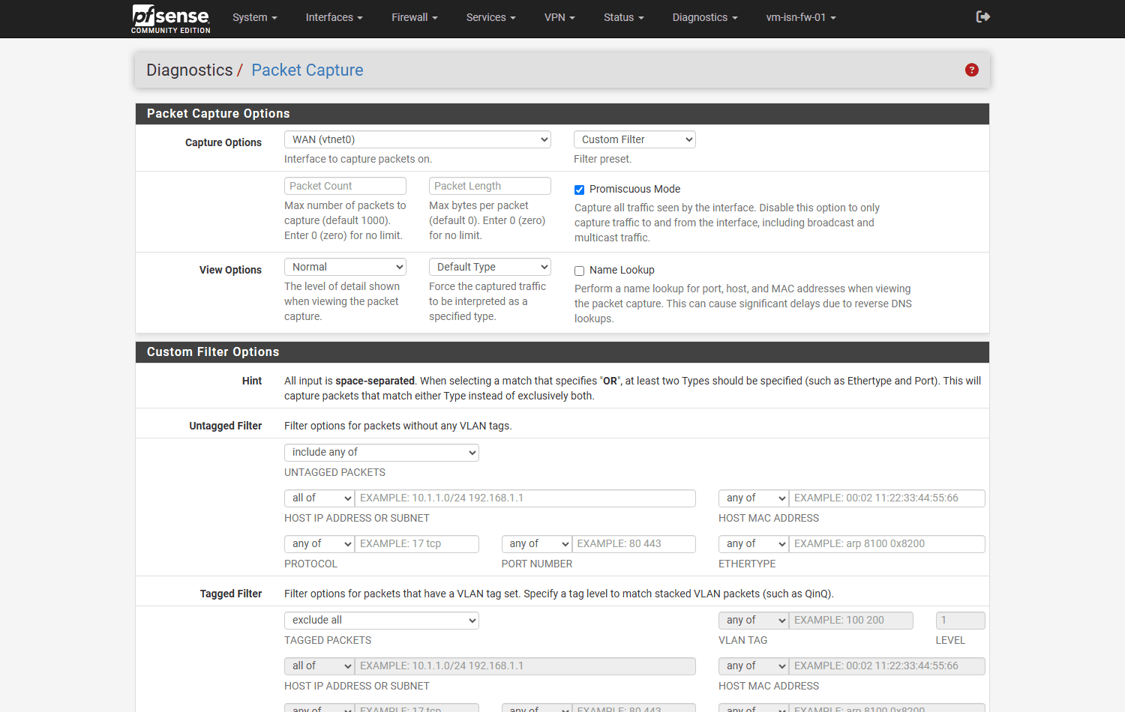Image resolution: width=1125 pixels, height=712 pixels.
Task: Expand the tagged 'exclude all' dropdown
Action: tap(382, 620)
